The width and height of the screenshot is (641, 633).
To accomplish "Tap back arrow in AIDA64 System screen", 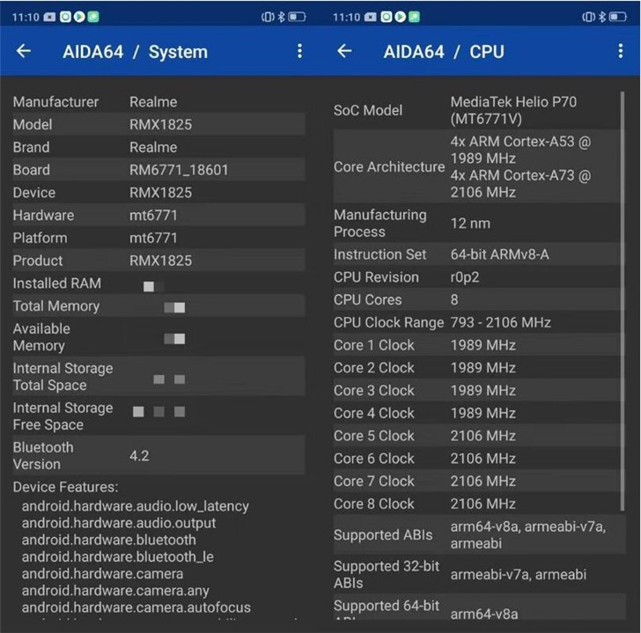I will (24, 51).
